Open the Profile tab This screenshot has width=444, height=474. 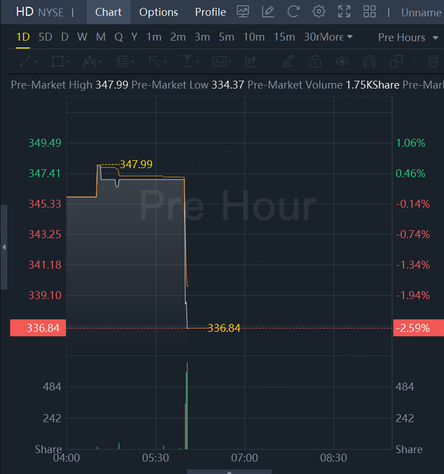pyautogui.click(x=210, y=12)
